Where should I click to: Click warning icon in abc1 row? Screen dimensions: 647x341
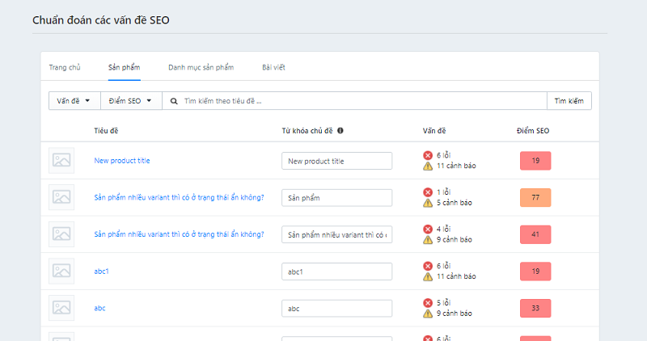point(428,276)
